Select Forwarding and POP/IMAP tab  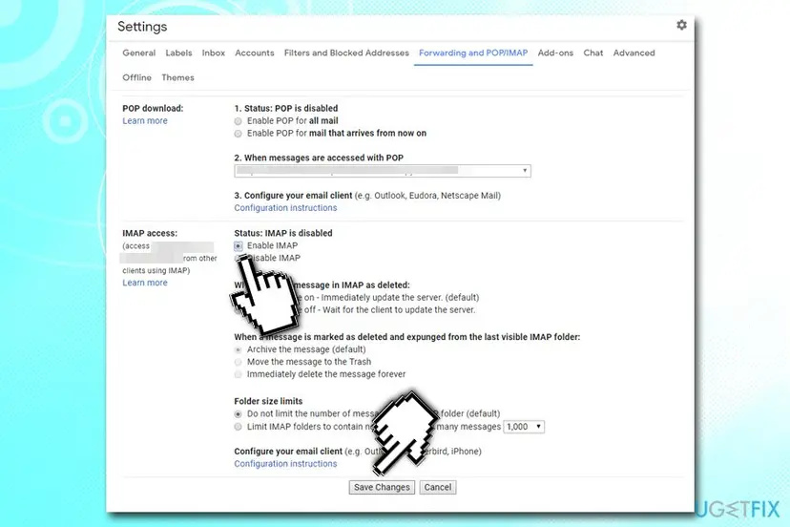point(473,53)
